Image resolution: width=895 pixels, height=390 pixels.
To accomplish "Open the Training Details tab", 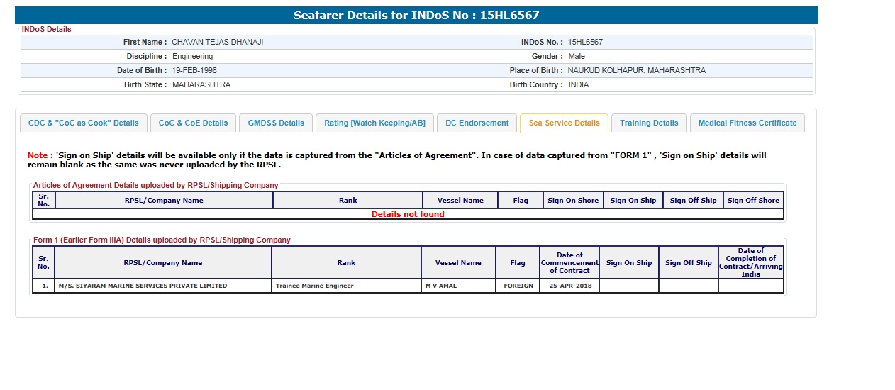I will coord(649,123).
